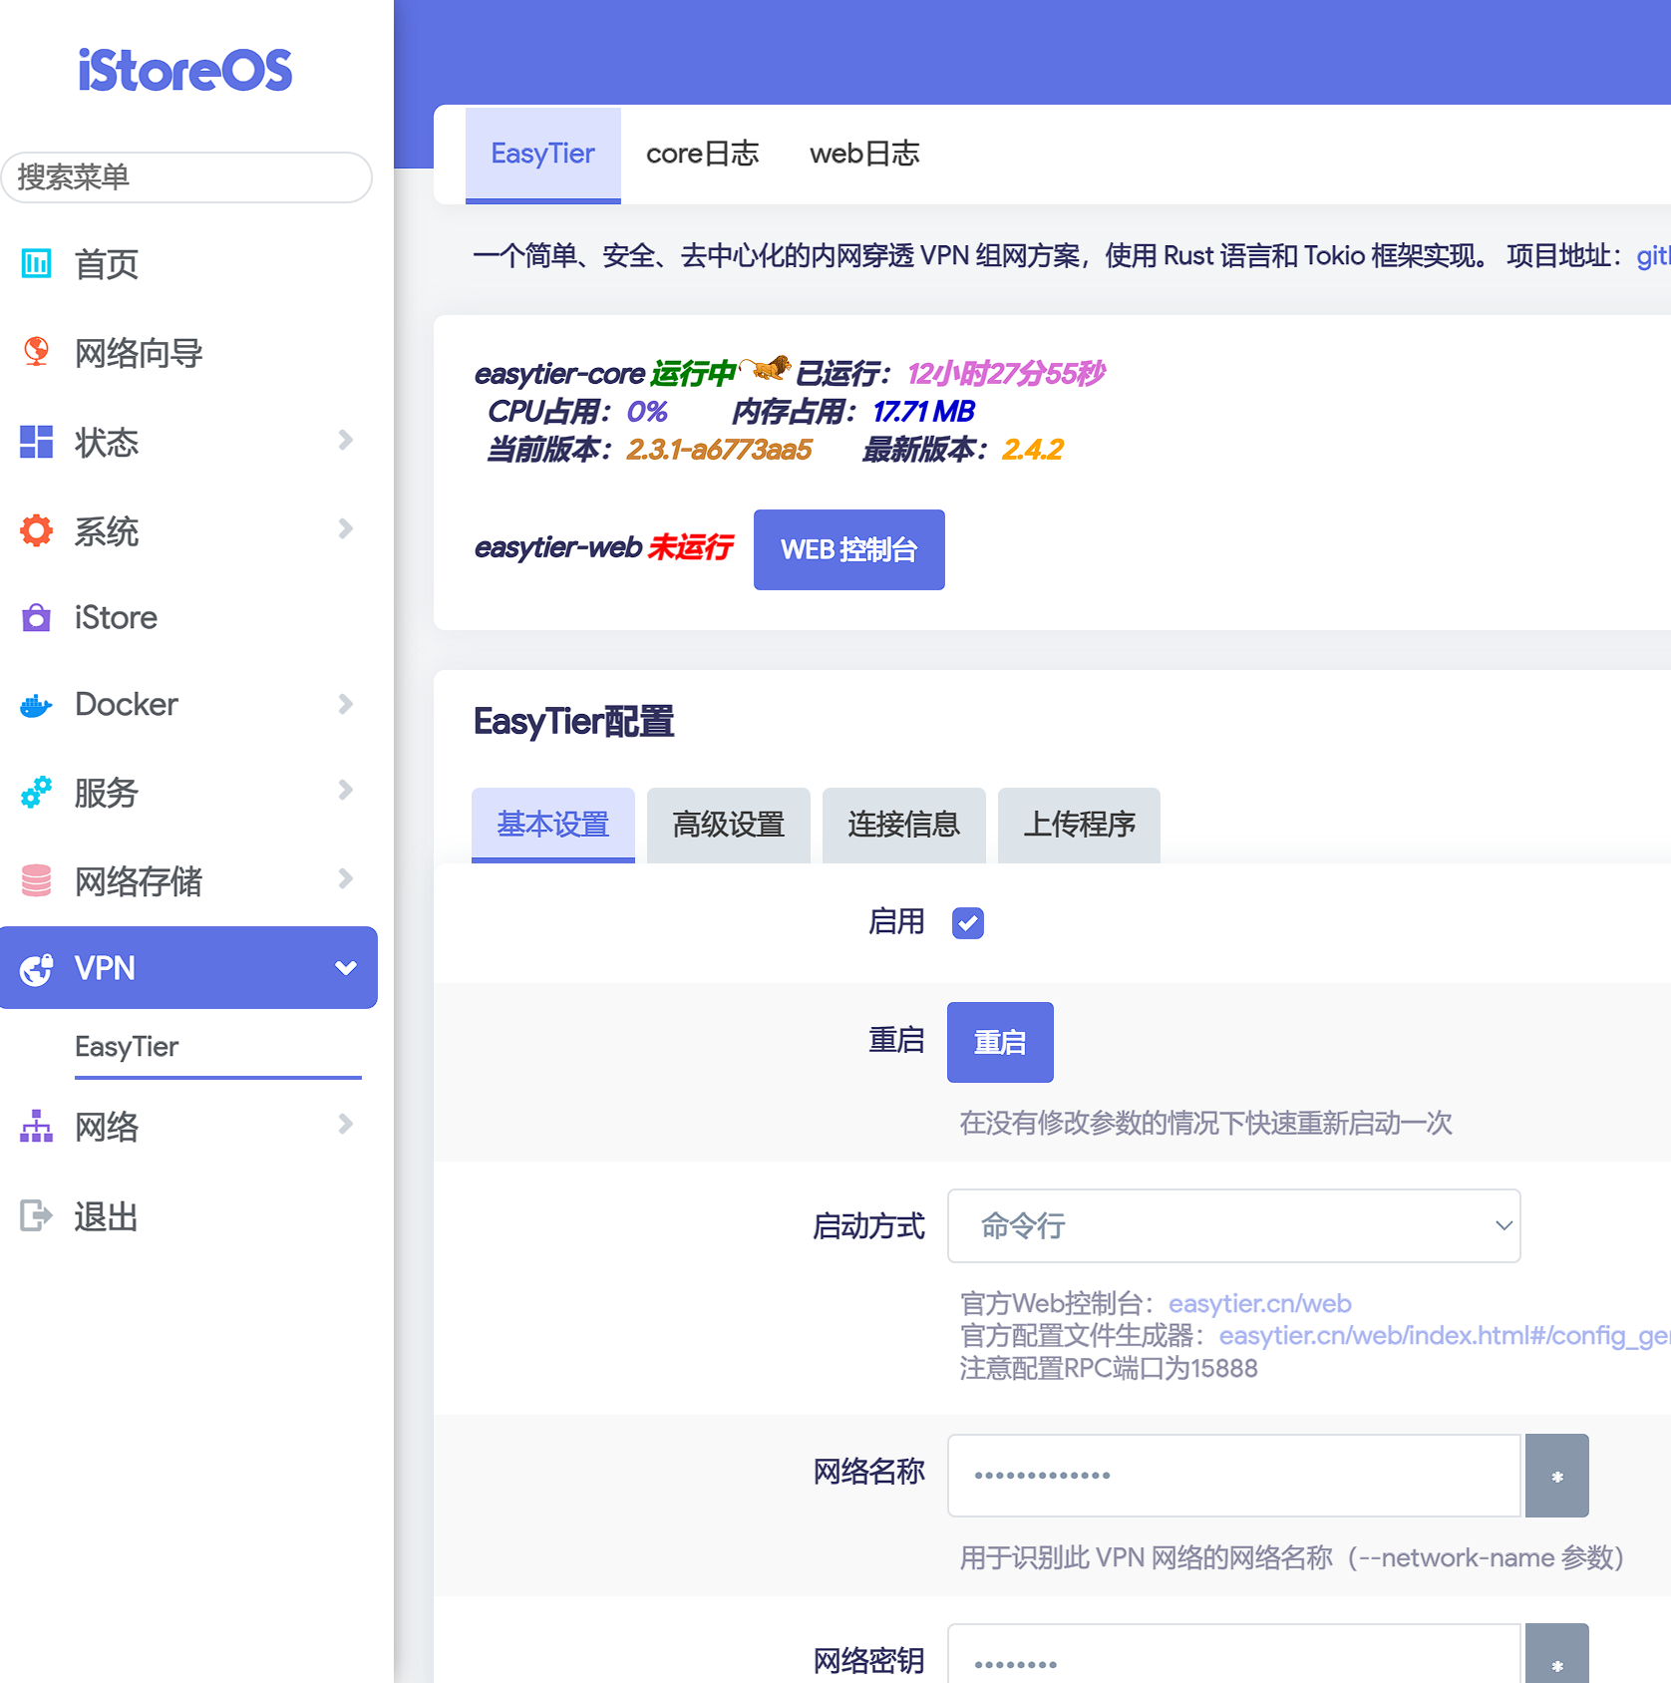Toggle the 启用 checkbox

click(x=968, y=923)
